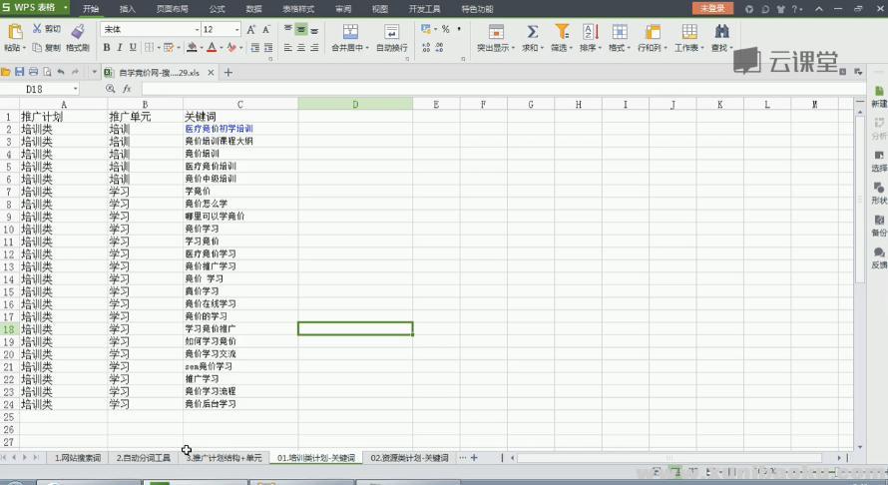Viewport: 888px width, 485px height.
Task: Open the 插入 ribbon tab
Action: pyautogui.click(x=128, y=9)
